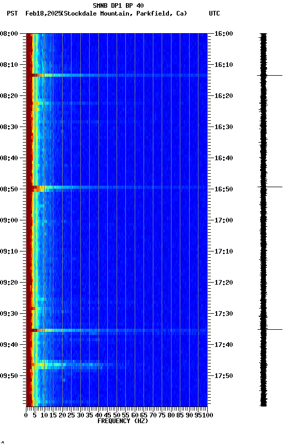Click the 09:50 PST time label
286x448 pixels.
click(9, 376)
